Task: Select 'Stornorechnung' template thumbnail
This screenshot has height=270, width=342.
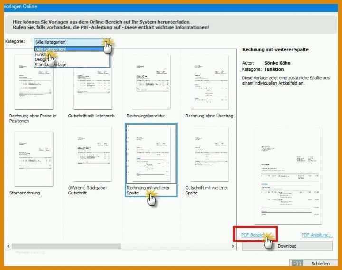Action: point(34,159)
